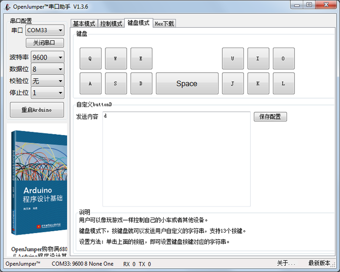340x272 pixels.
Task: Click the O keyboard key button
Action: pyautogui.click(x=284, y=59)
